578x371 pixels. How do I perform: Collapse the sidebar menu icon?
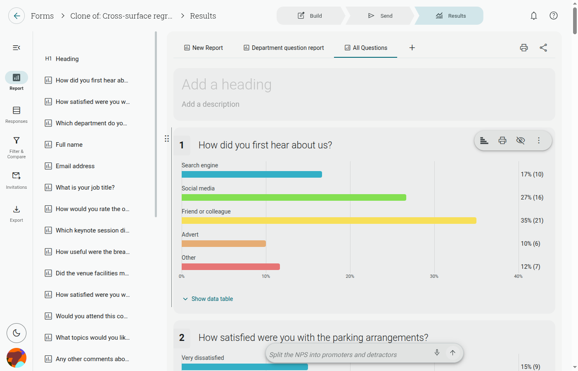(17, 48)
